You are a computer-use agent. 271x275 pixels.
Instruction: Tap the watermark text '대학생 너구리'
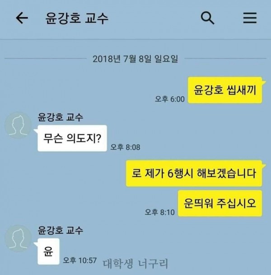click(135, 264)
